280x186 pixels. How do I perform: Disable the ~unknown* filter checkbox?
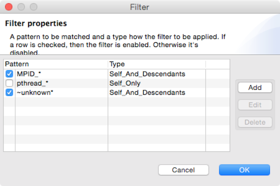click(9, 93)
